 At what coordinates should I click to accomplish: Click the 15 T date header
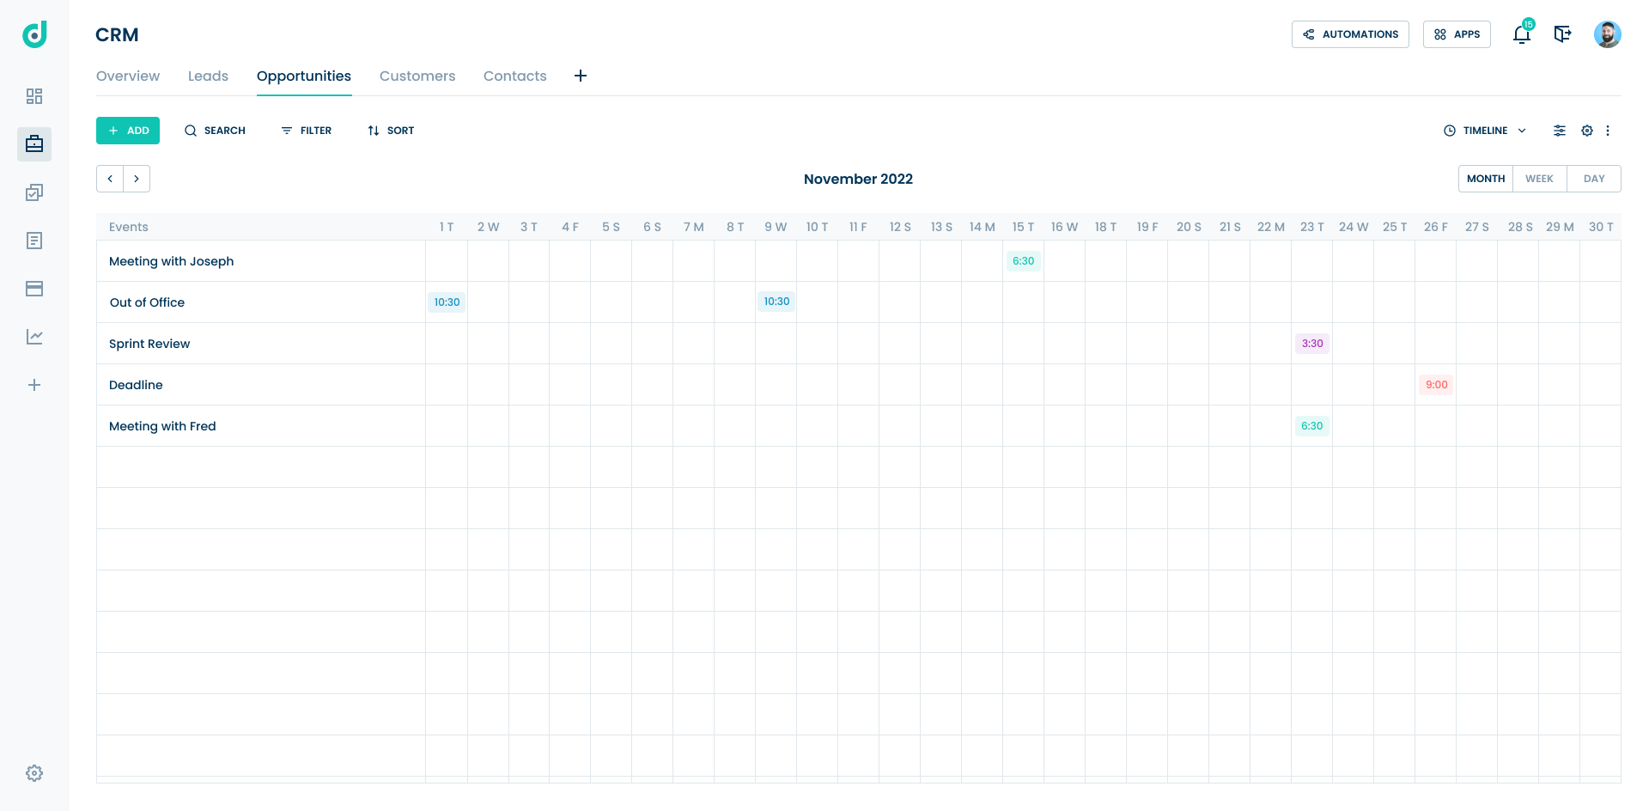[x=1024, y=227]
